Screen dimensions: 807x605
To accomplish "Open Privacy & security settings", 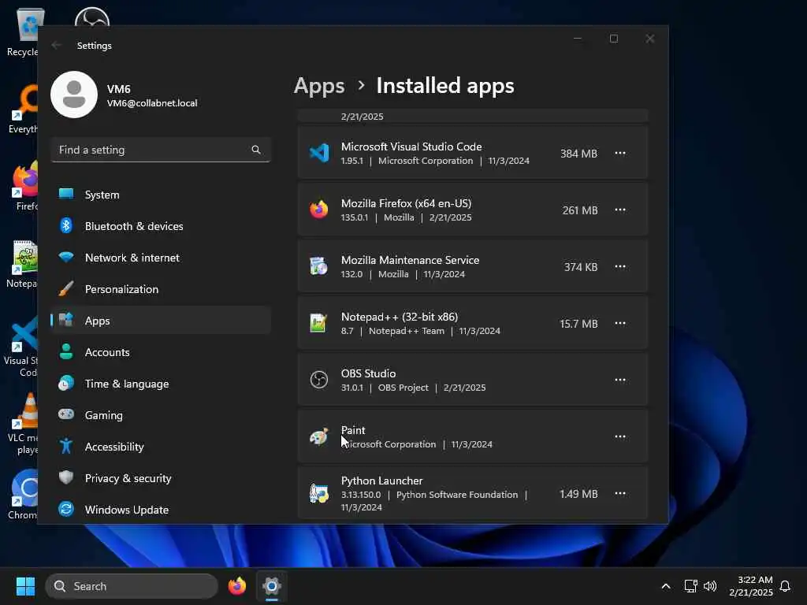I will pos(161,478).
